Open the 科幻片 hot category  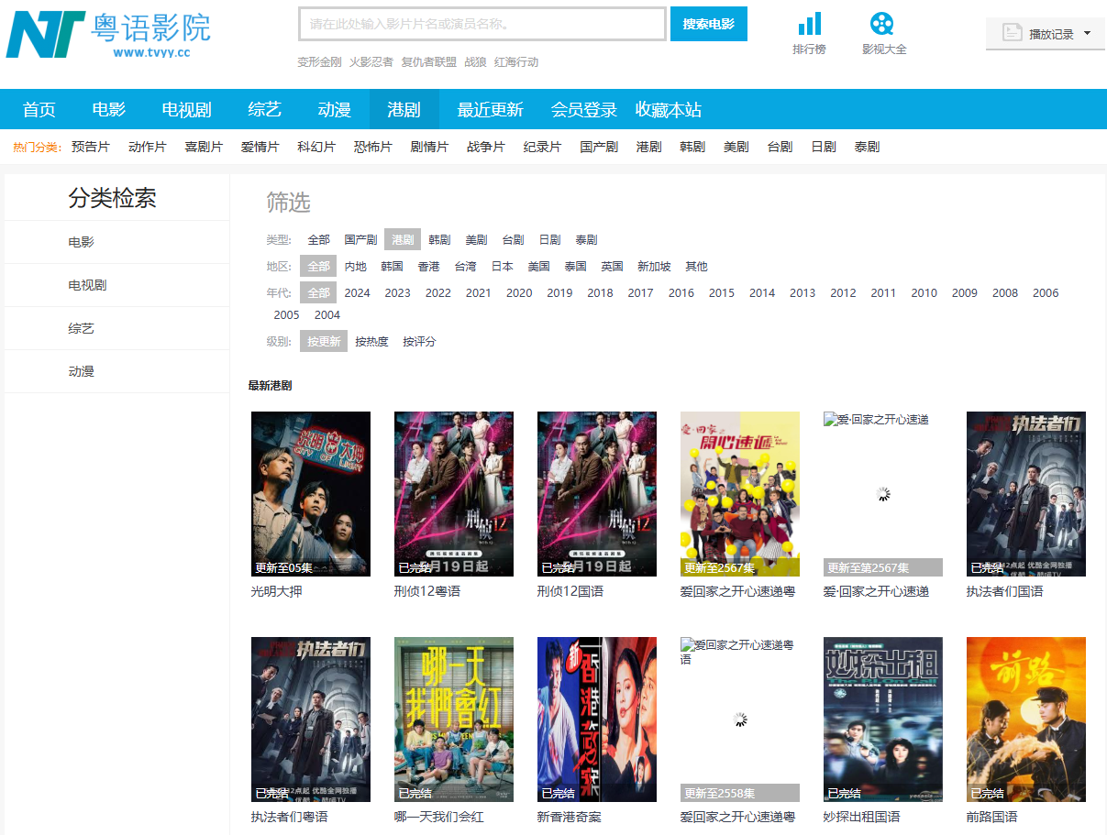(316, 147)
